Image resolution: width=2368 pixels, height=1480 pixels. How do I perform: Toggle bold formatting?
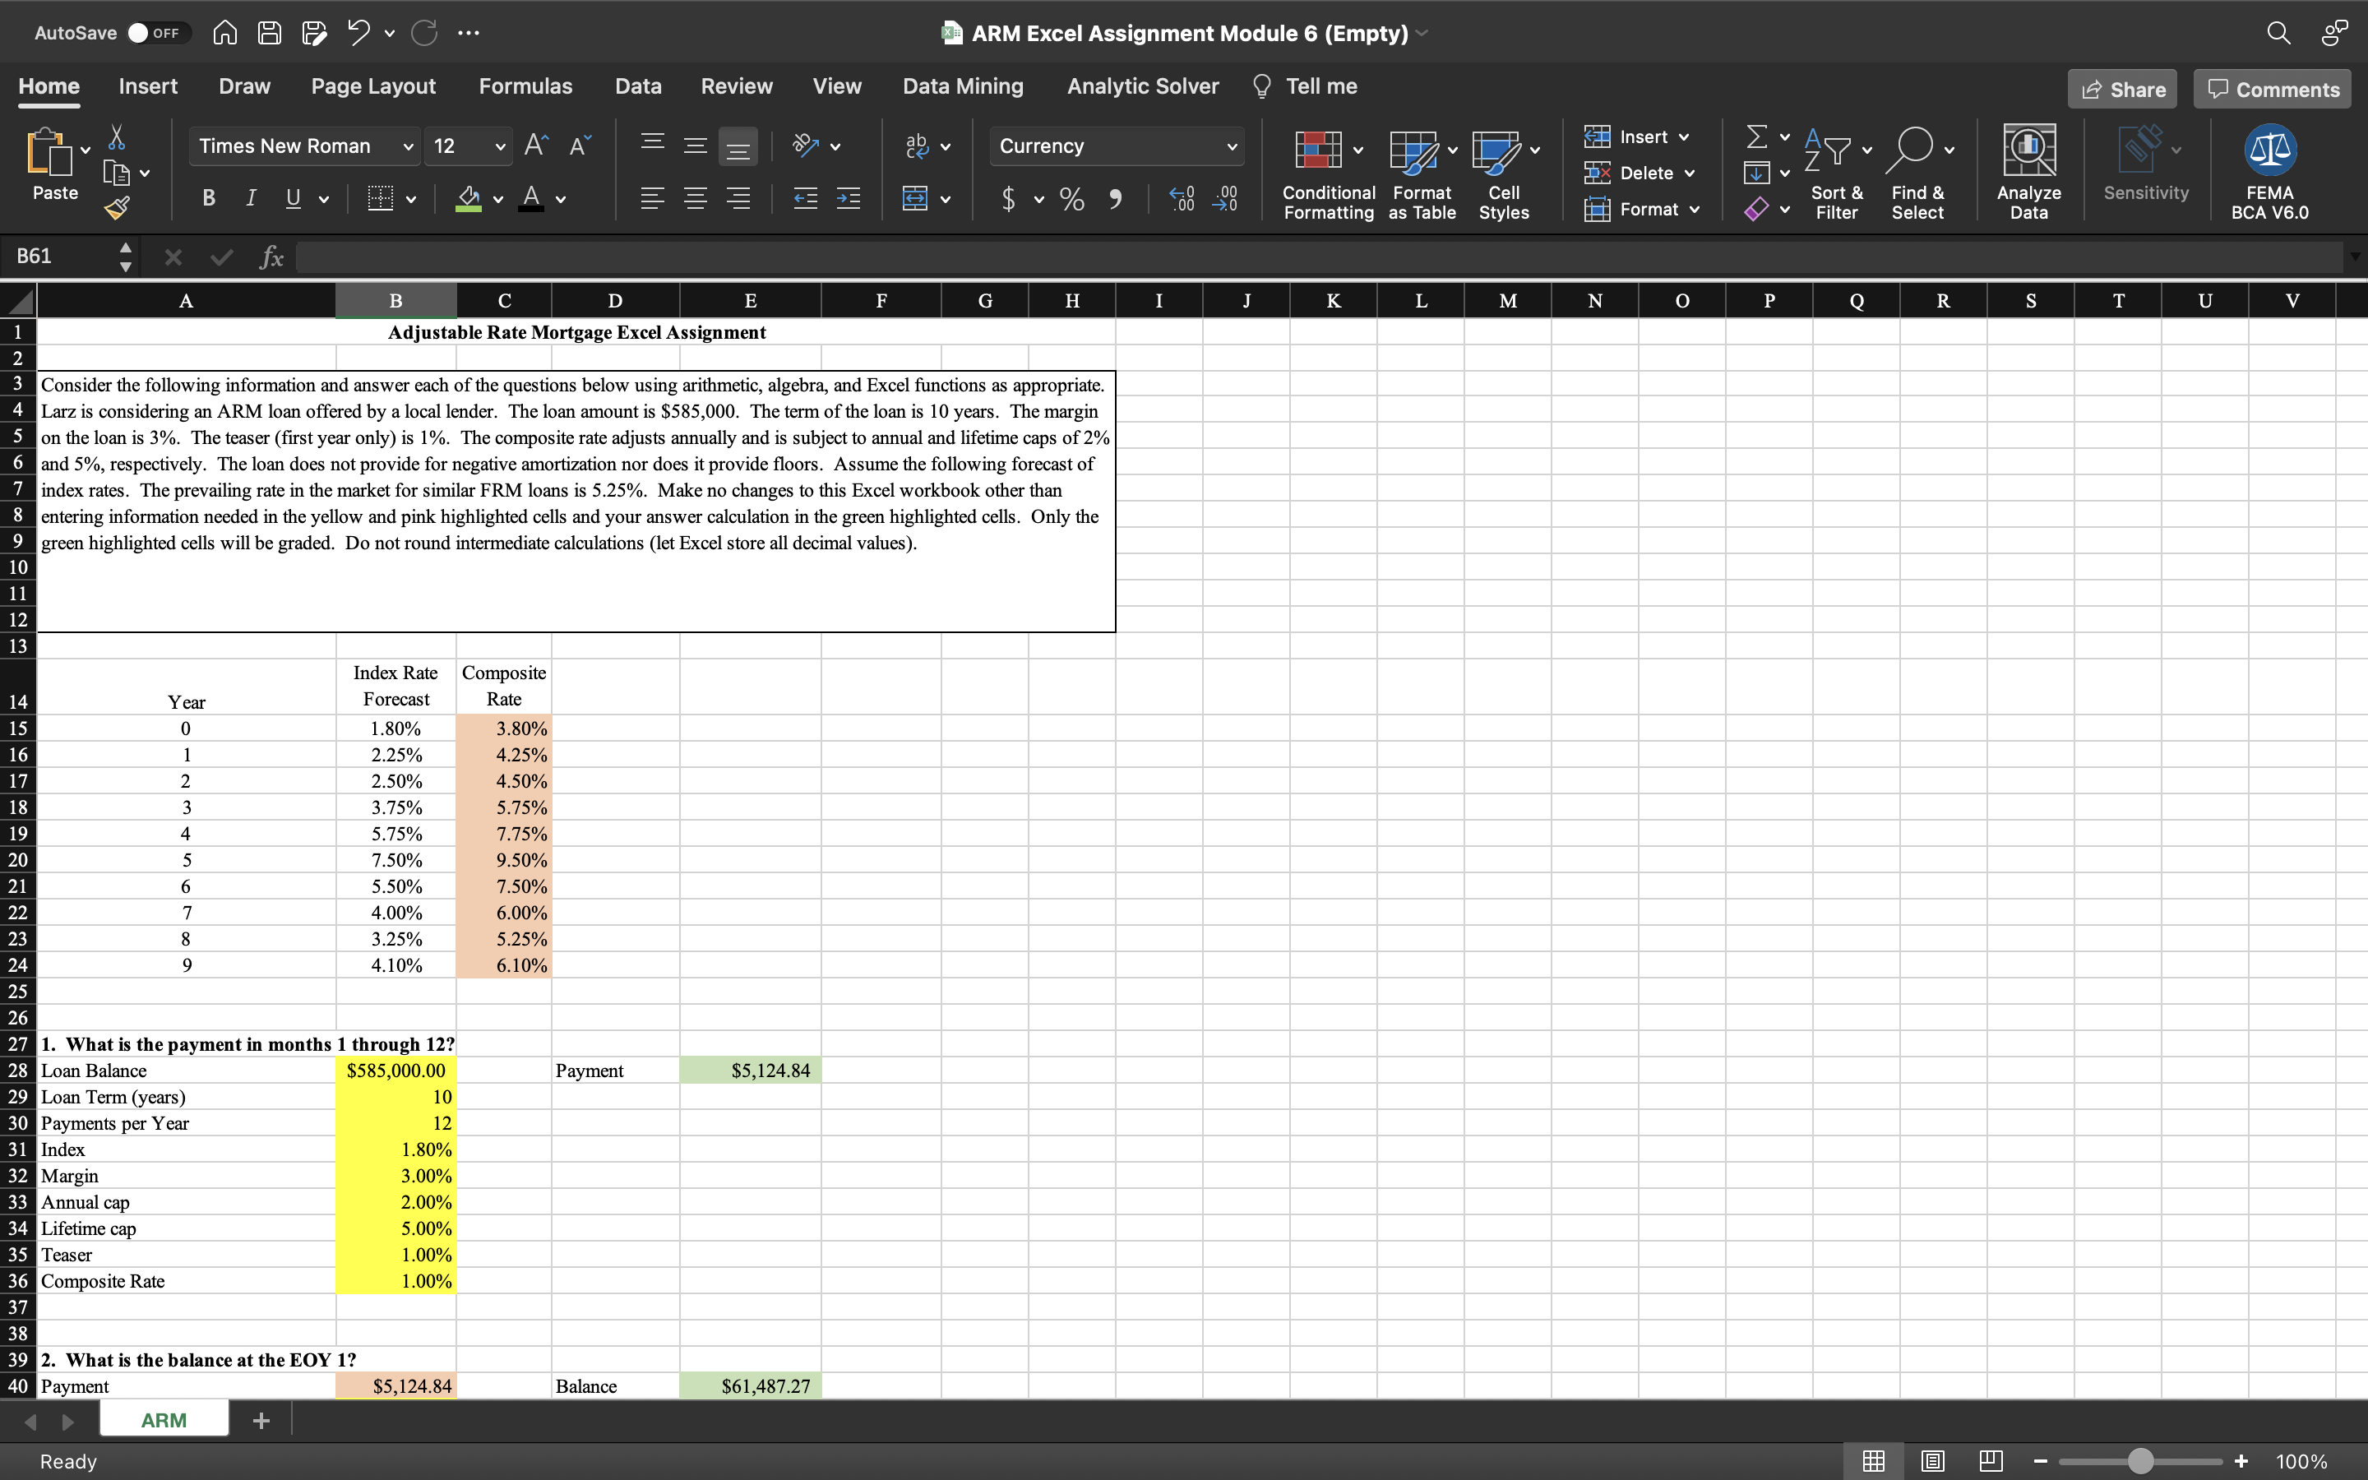[x=206, y=199]
